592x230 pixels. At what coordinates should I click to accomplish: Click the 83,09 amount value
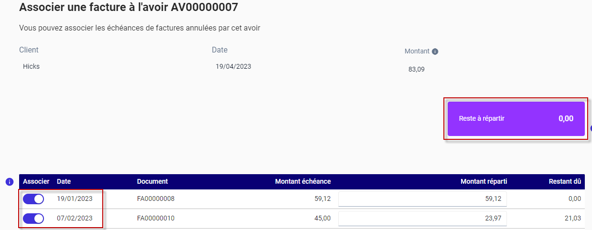tap(417, 70)
